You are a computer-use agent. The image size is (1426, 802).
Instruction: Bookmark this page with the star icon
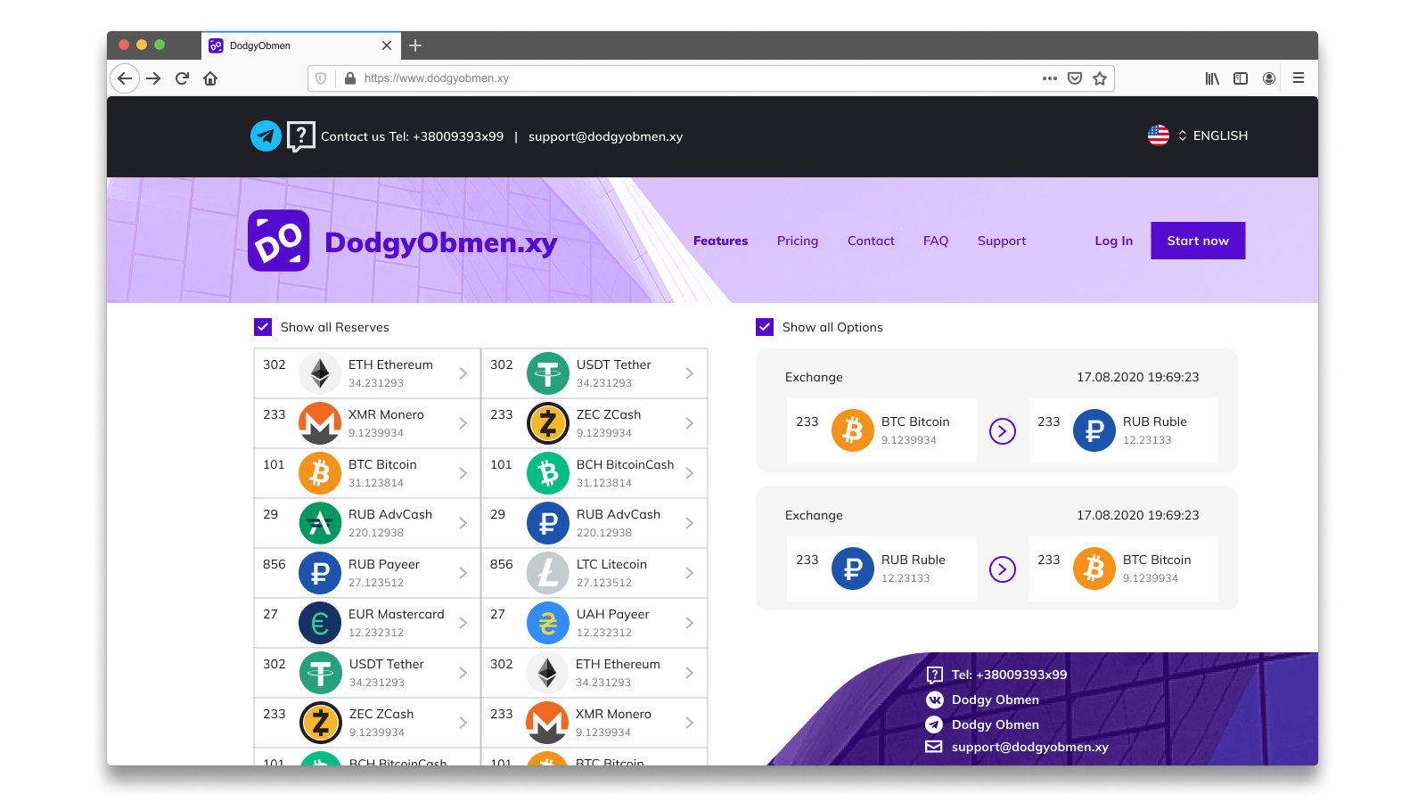(1100, 78)
